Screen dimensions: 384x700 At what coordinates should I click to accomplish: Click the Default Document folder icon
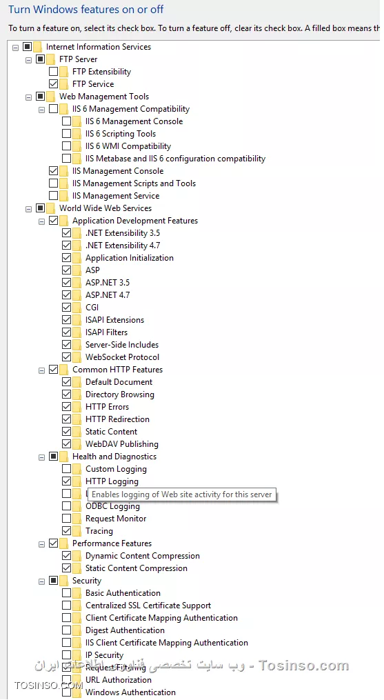(77, 382)
